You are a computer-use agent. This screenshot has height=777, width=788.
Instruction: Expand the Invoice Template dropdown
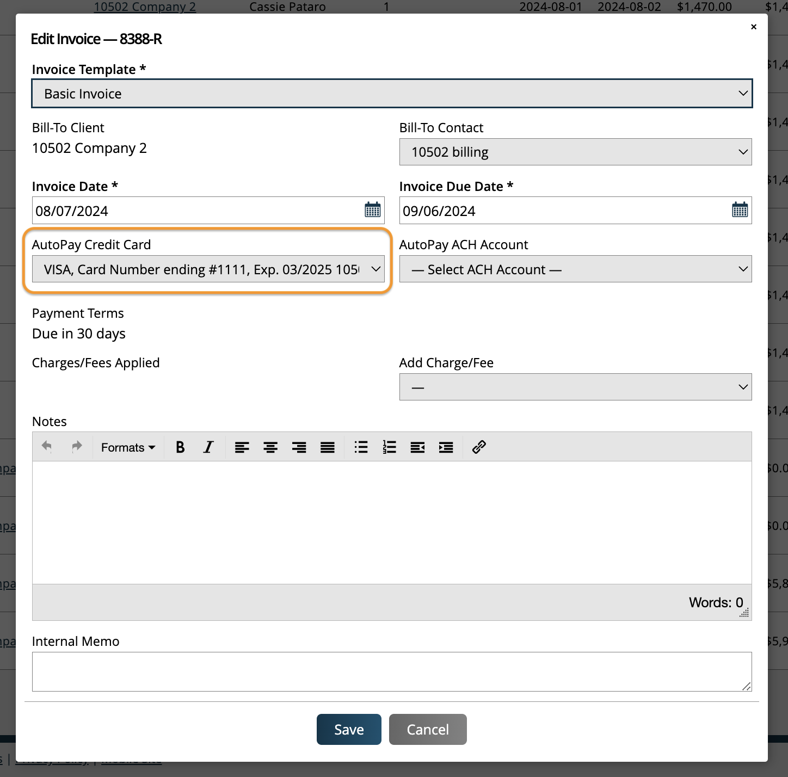pos(392,94)
